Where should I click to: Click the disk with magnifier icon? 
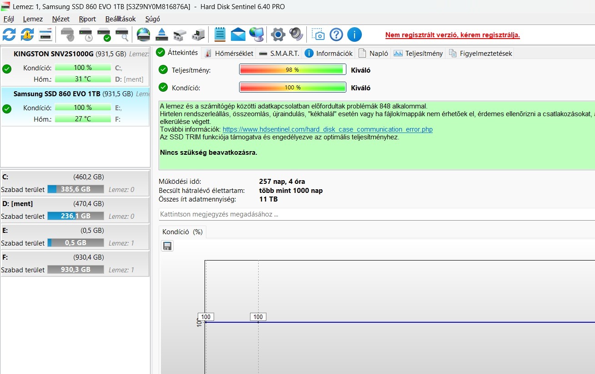122,34
